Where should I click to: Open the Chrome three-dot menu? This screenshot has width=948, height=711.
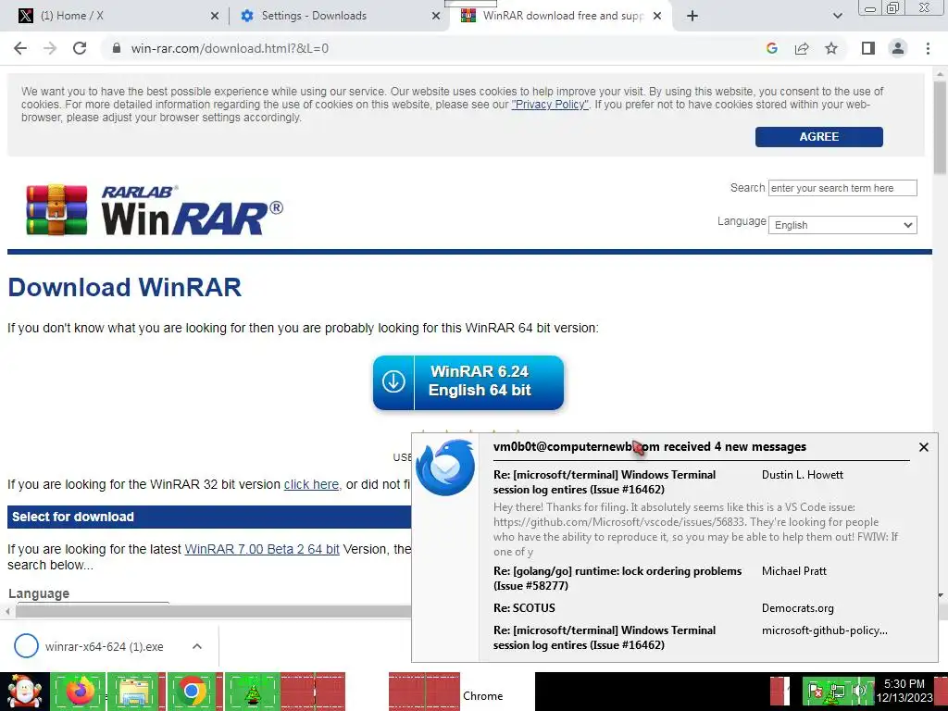928,48
